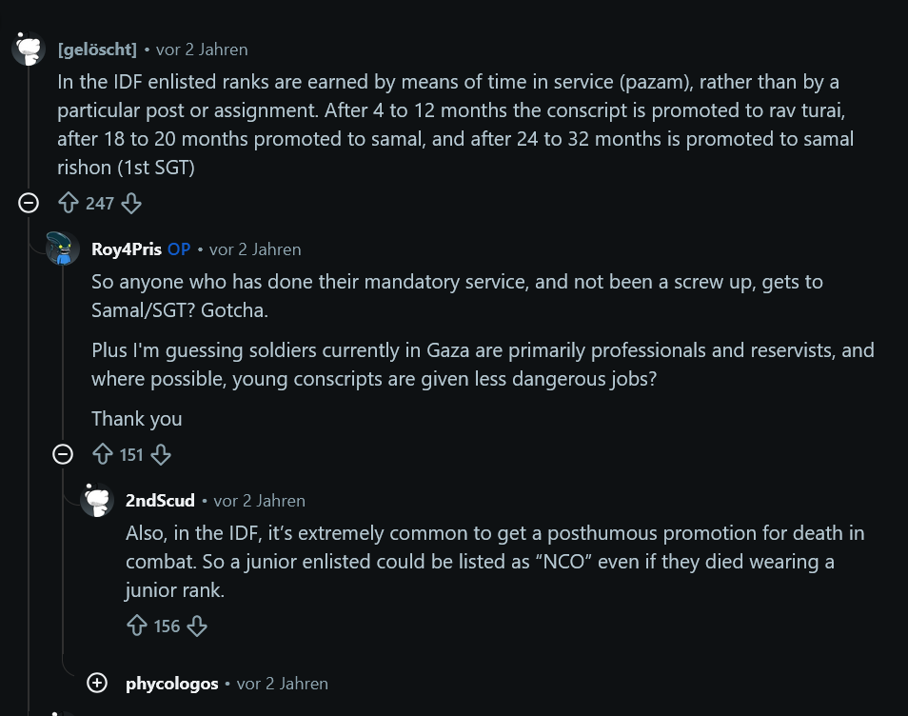
Task: Upvote the deleted user's IDF ranks comment
Action: pos(69,203)
